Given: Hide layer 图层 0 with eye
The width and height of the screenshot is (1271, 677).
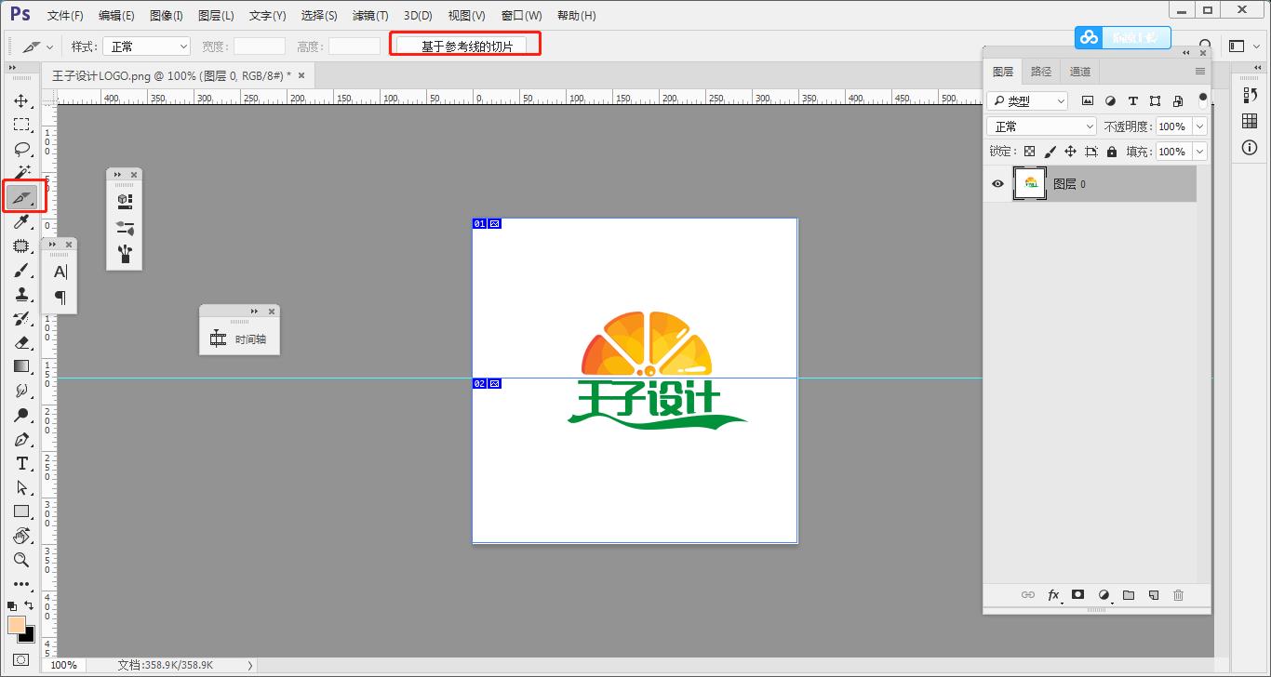Looking at the screenshot, I should pos(998,184).
